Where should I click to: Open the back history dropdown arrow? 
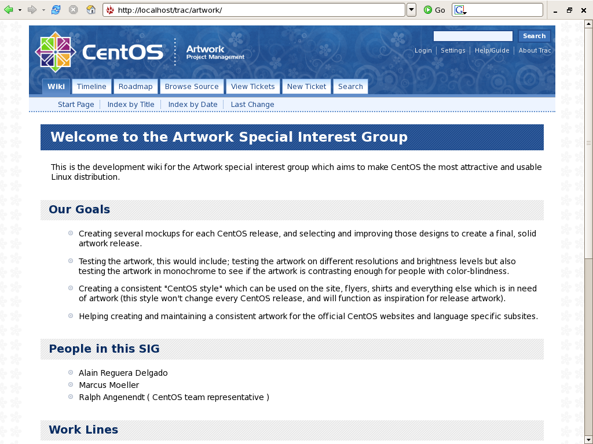pos(20,10)
